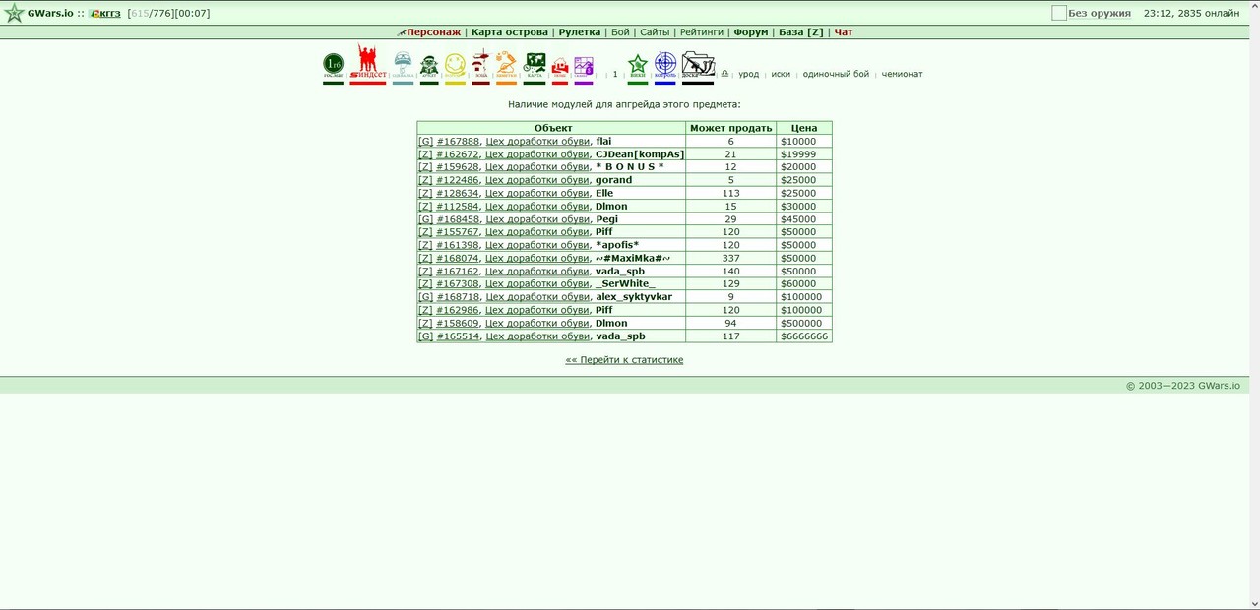Click owner name Pegi
The height and width of the screenshot is (610, 1260).
click(x=606, y=219)
